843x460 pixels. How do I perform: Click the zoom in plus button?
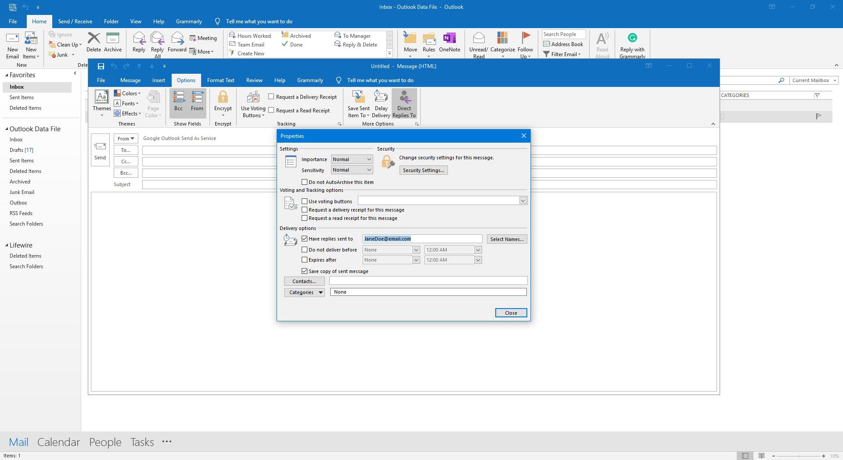click(824, 456)
